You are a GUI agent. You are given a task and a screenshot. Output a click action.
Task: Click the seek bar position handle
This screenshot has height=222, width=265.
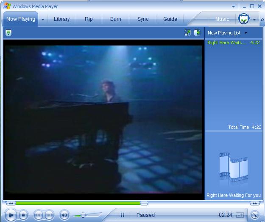144,203
